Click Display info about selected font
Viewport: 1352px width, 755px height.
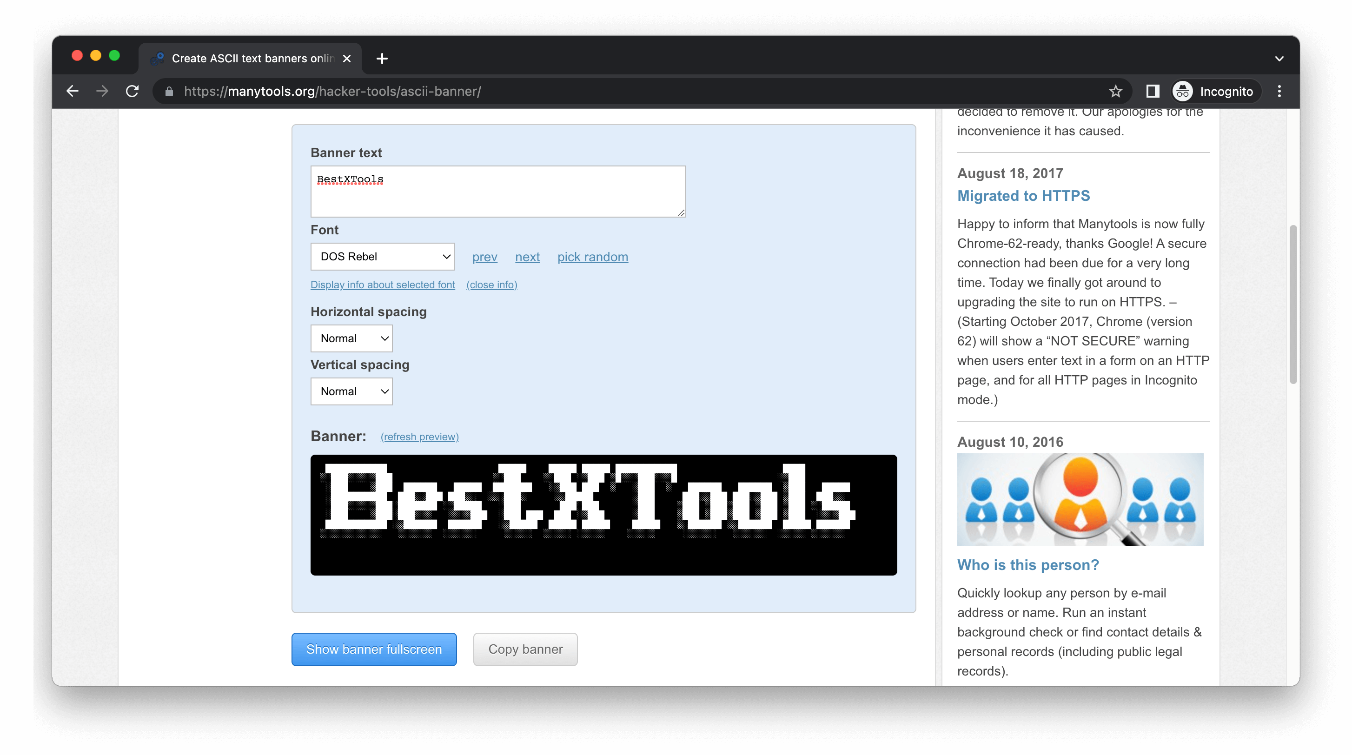click(x=383, y=284)
